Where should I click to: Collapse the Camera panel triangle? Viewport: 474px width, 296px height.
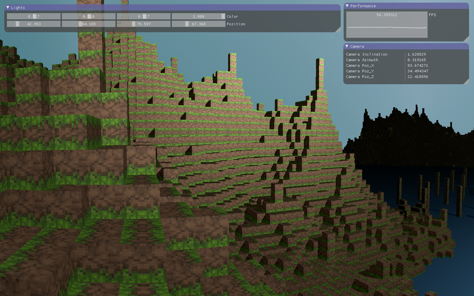click(347, 46)
